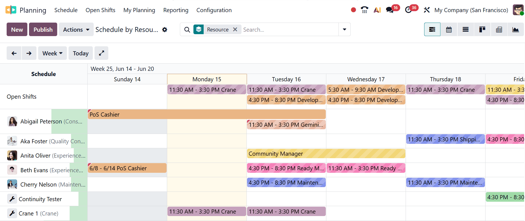Switch to List view
Screen dimensions: 525x221
pyautogui.click(x=466, y=29)
